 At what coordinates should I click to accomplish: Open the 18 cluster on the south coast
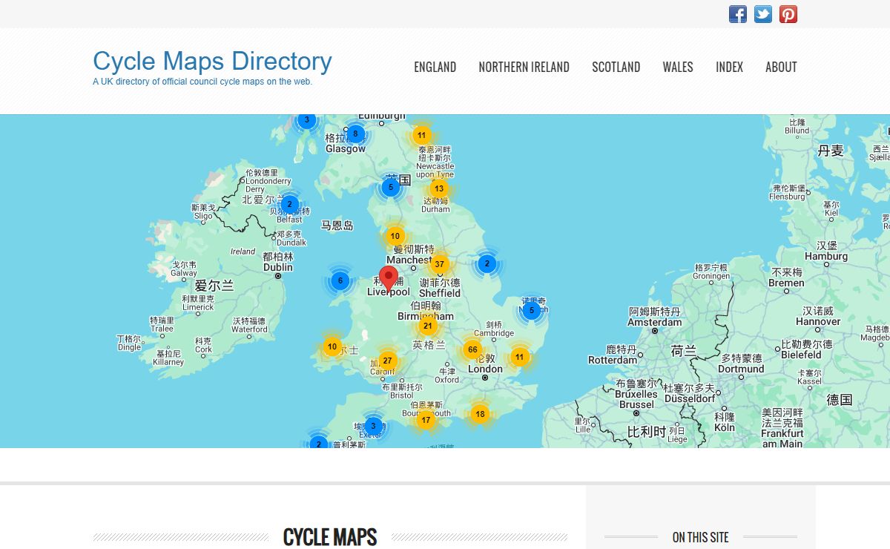tap(480, 414)
